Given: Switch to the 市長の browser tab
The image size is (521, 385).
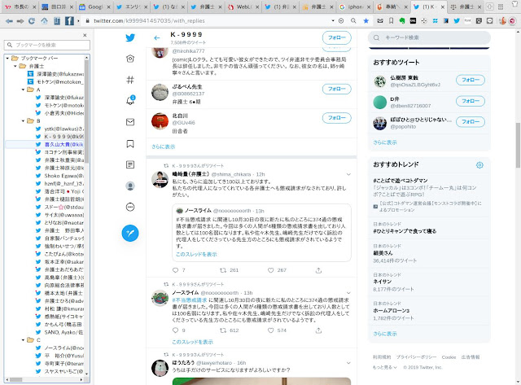Looking at the screenshot, I should click(x=20, y=7).
